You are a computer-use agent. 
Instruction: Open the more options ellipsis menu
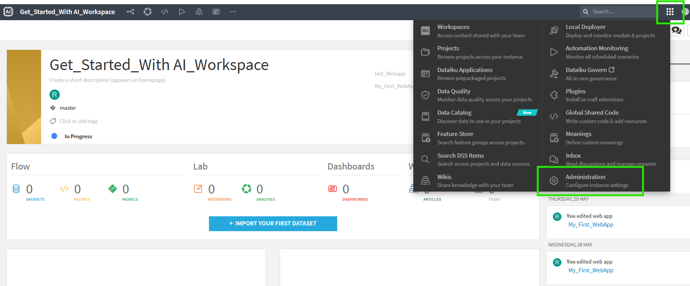[x=233, y=12]
